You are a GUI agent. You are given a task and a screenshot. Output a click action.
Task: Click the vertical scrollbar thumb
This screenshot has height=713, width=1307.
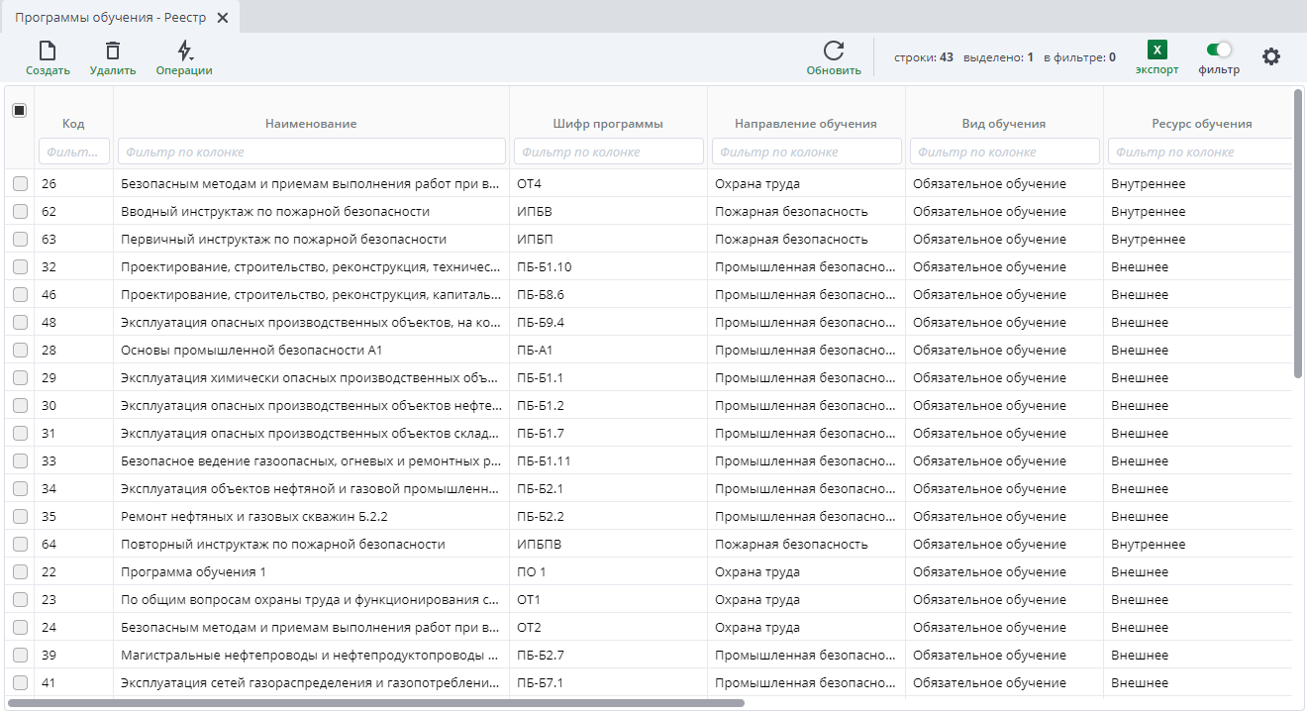(1298, 233)
